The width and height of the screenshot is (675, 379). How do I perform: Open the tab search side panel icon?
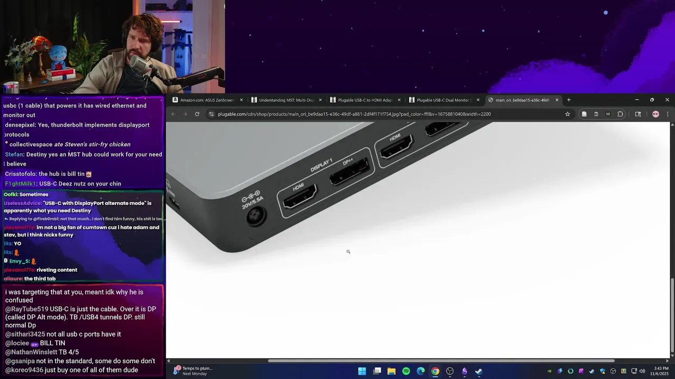[638, 114]
